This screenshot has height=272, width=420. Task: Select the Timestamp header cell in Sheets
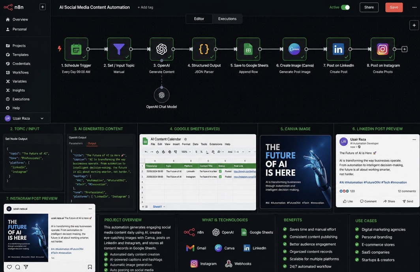[155, 166]
